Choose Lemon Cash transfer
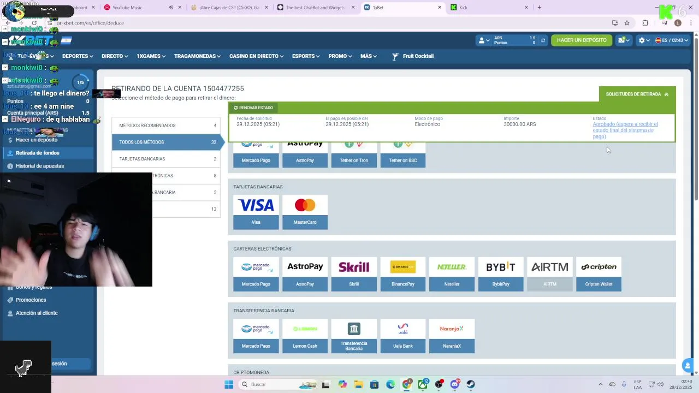Viewport: 699px width, 393px height. click(305, 336)
